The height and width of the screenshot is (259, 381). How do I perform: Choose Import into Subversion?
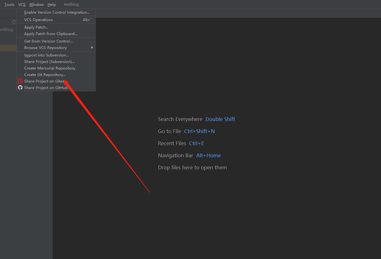tap(46, 55)
